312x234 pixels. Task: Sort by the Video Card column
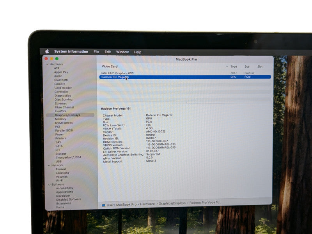tap(110, 66)
